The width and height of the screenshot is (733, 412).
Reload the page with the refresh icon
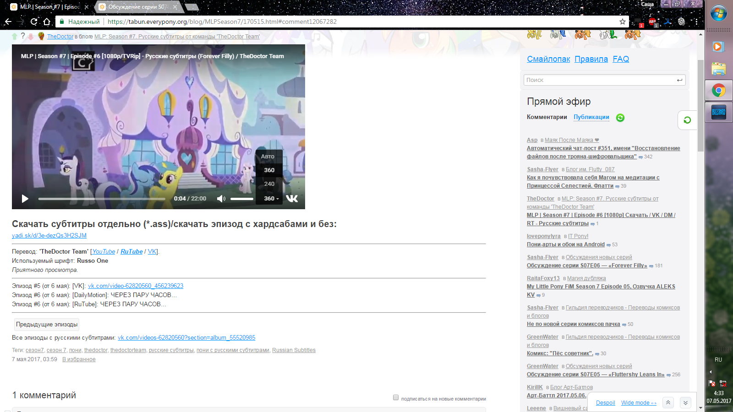[x=33, y=22]
